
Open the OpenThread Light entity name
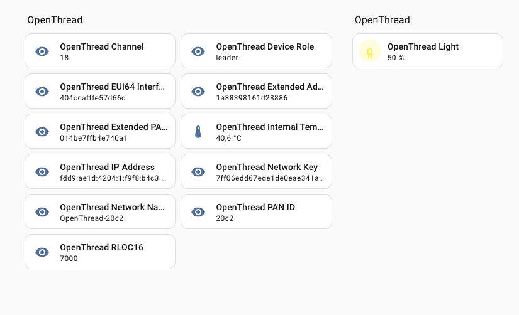423,46
